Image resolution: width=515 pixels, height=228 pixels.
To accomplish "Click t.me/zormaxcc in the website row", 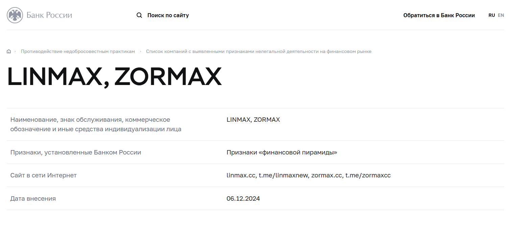I will tap(368, 175).
